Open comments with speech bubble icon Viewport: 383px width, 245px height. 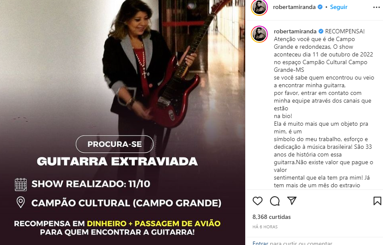click(275, 201)
